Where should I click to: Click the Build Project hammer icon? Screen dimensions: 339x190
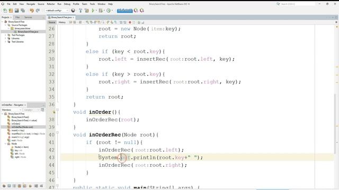coord(81,11)
